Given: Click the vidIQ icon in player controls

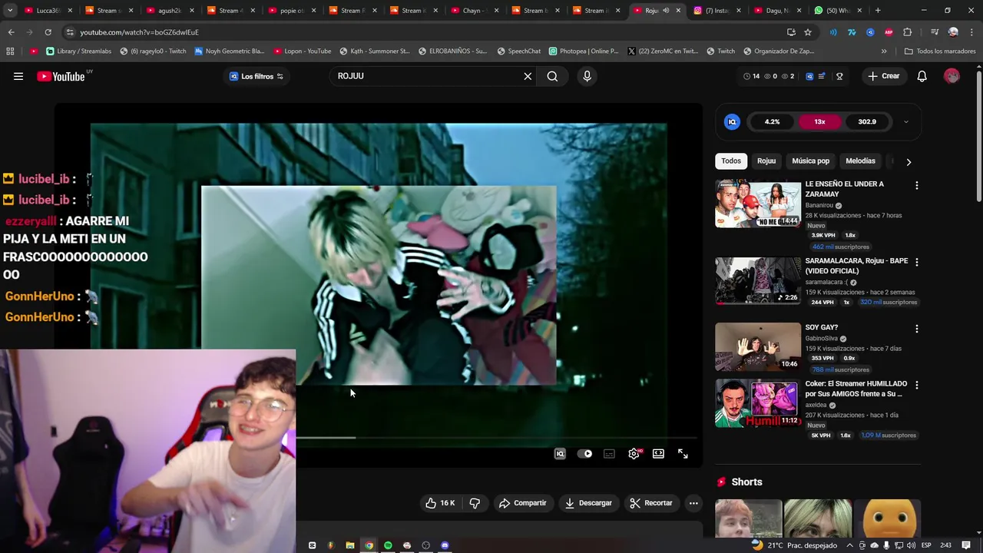Looking at the screenshot, I should [560, 454].
